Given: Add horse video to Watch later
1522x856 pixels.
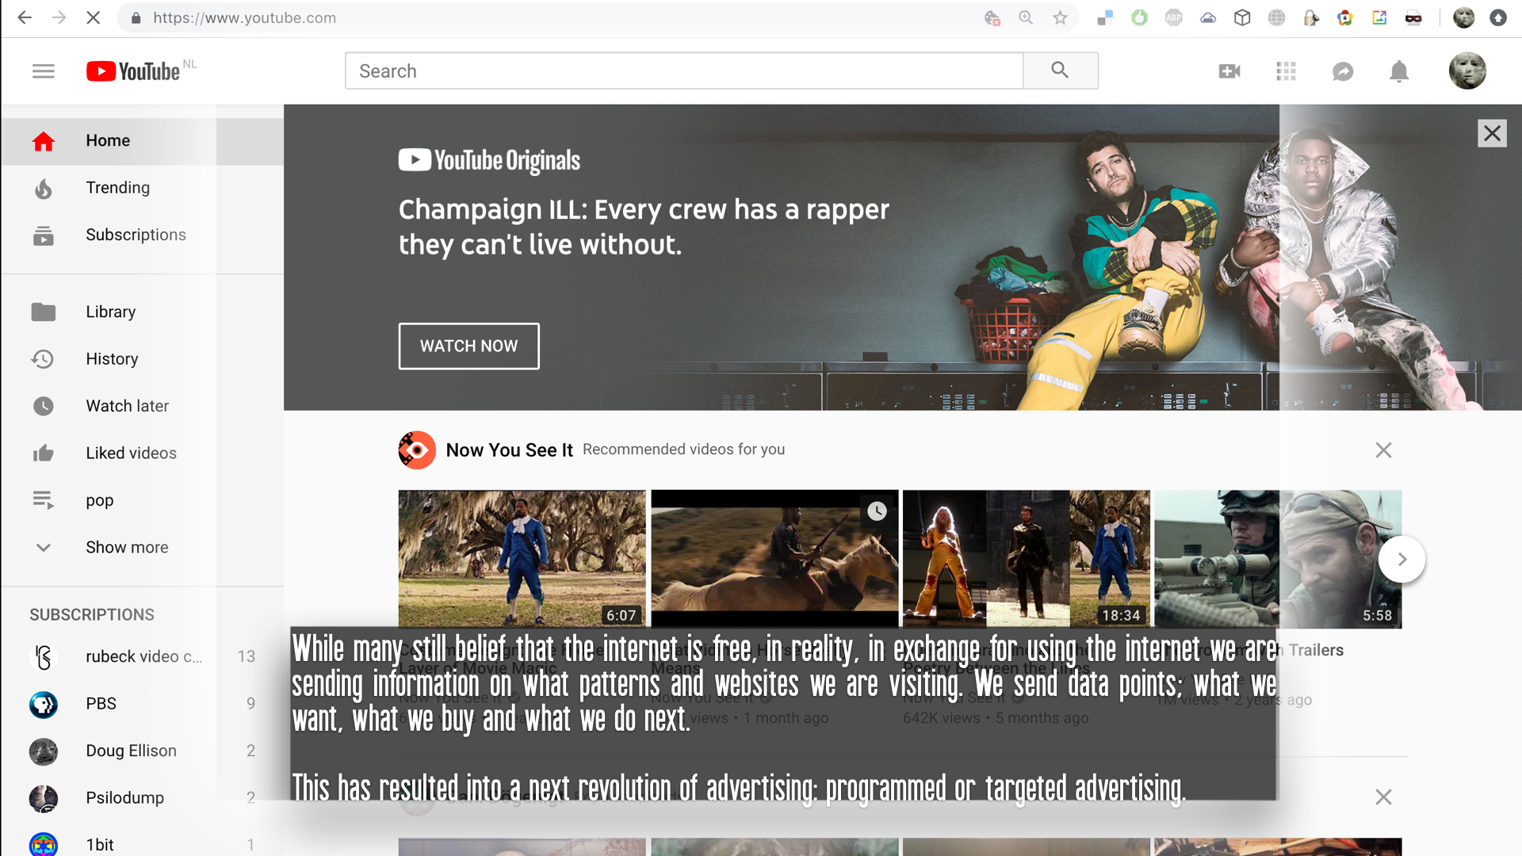Looking at the screenshot, I should pos(877,511).
